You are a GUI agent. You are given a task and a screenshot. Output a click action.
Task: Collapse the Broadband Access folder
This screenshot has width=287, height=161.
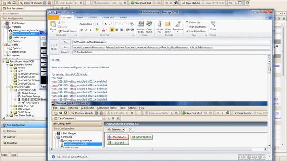pos(7,64)
